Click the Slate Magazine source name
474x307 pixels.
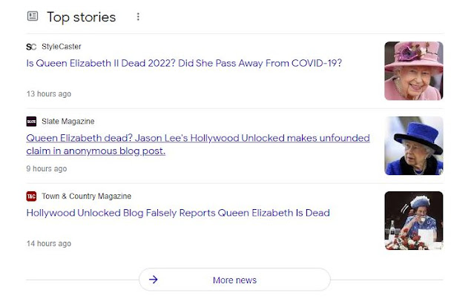point(68,121)
